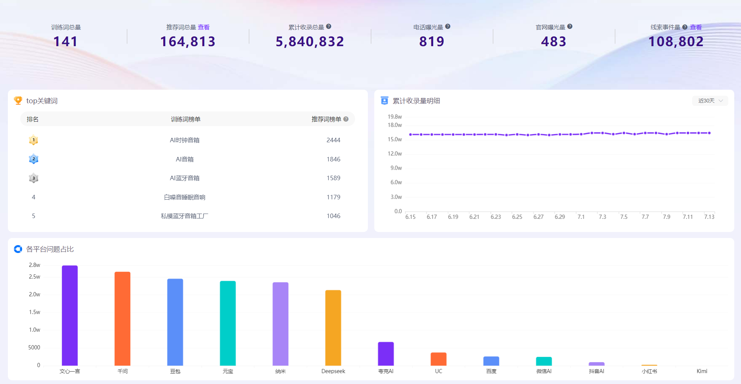The width and height of the screenshot is (741, 384).
Task: Click the orange 千问 bar
Action: [x=122, y=318]
